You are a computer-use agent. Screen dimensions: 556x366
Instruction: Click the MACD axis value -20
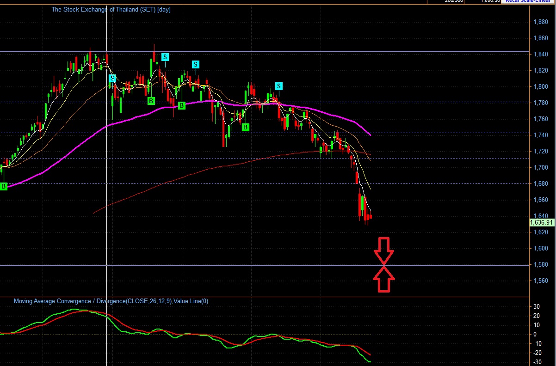(x=537, y=353)
